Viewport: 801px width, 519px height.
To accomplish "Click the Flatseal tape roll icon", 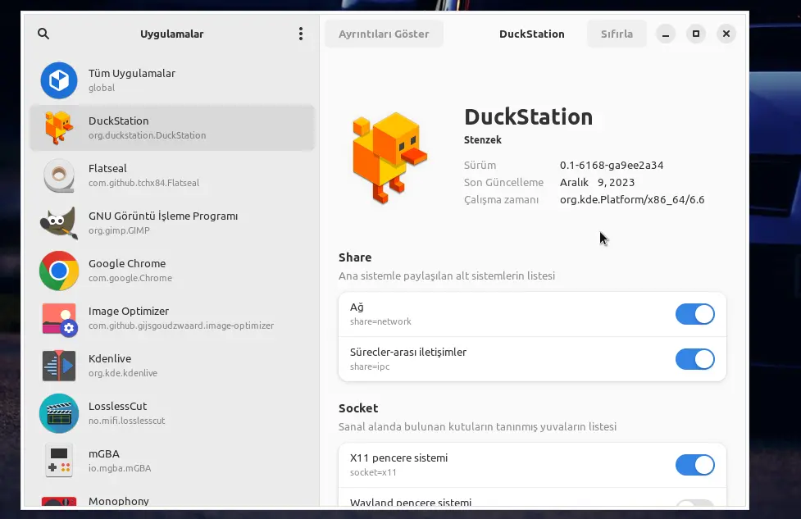I will (x=59, y=175).
